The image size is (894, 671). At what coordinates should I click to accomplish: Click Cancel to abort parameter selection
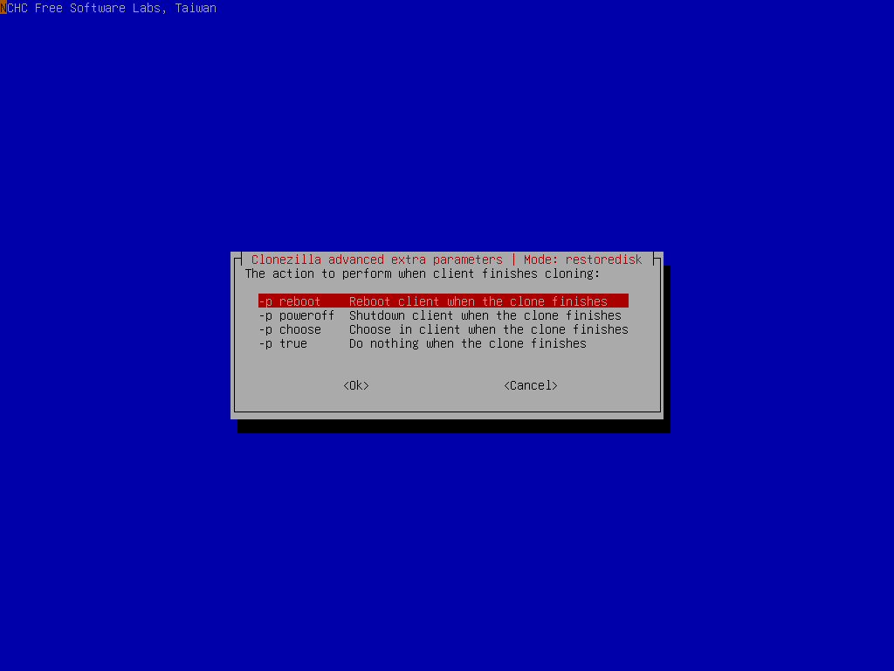tap(530, 384)
